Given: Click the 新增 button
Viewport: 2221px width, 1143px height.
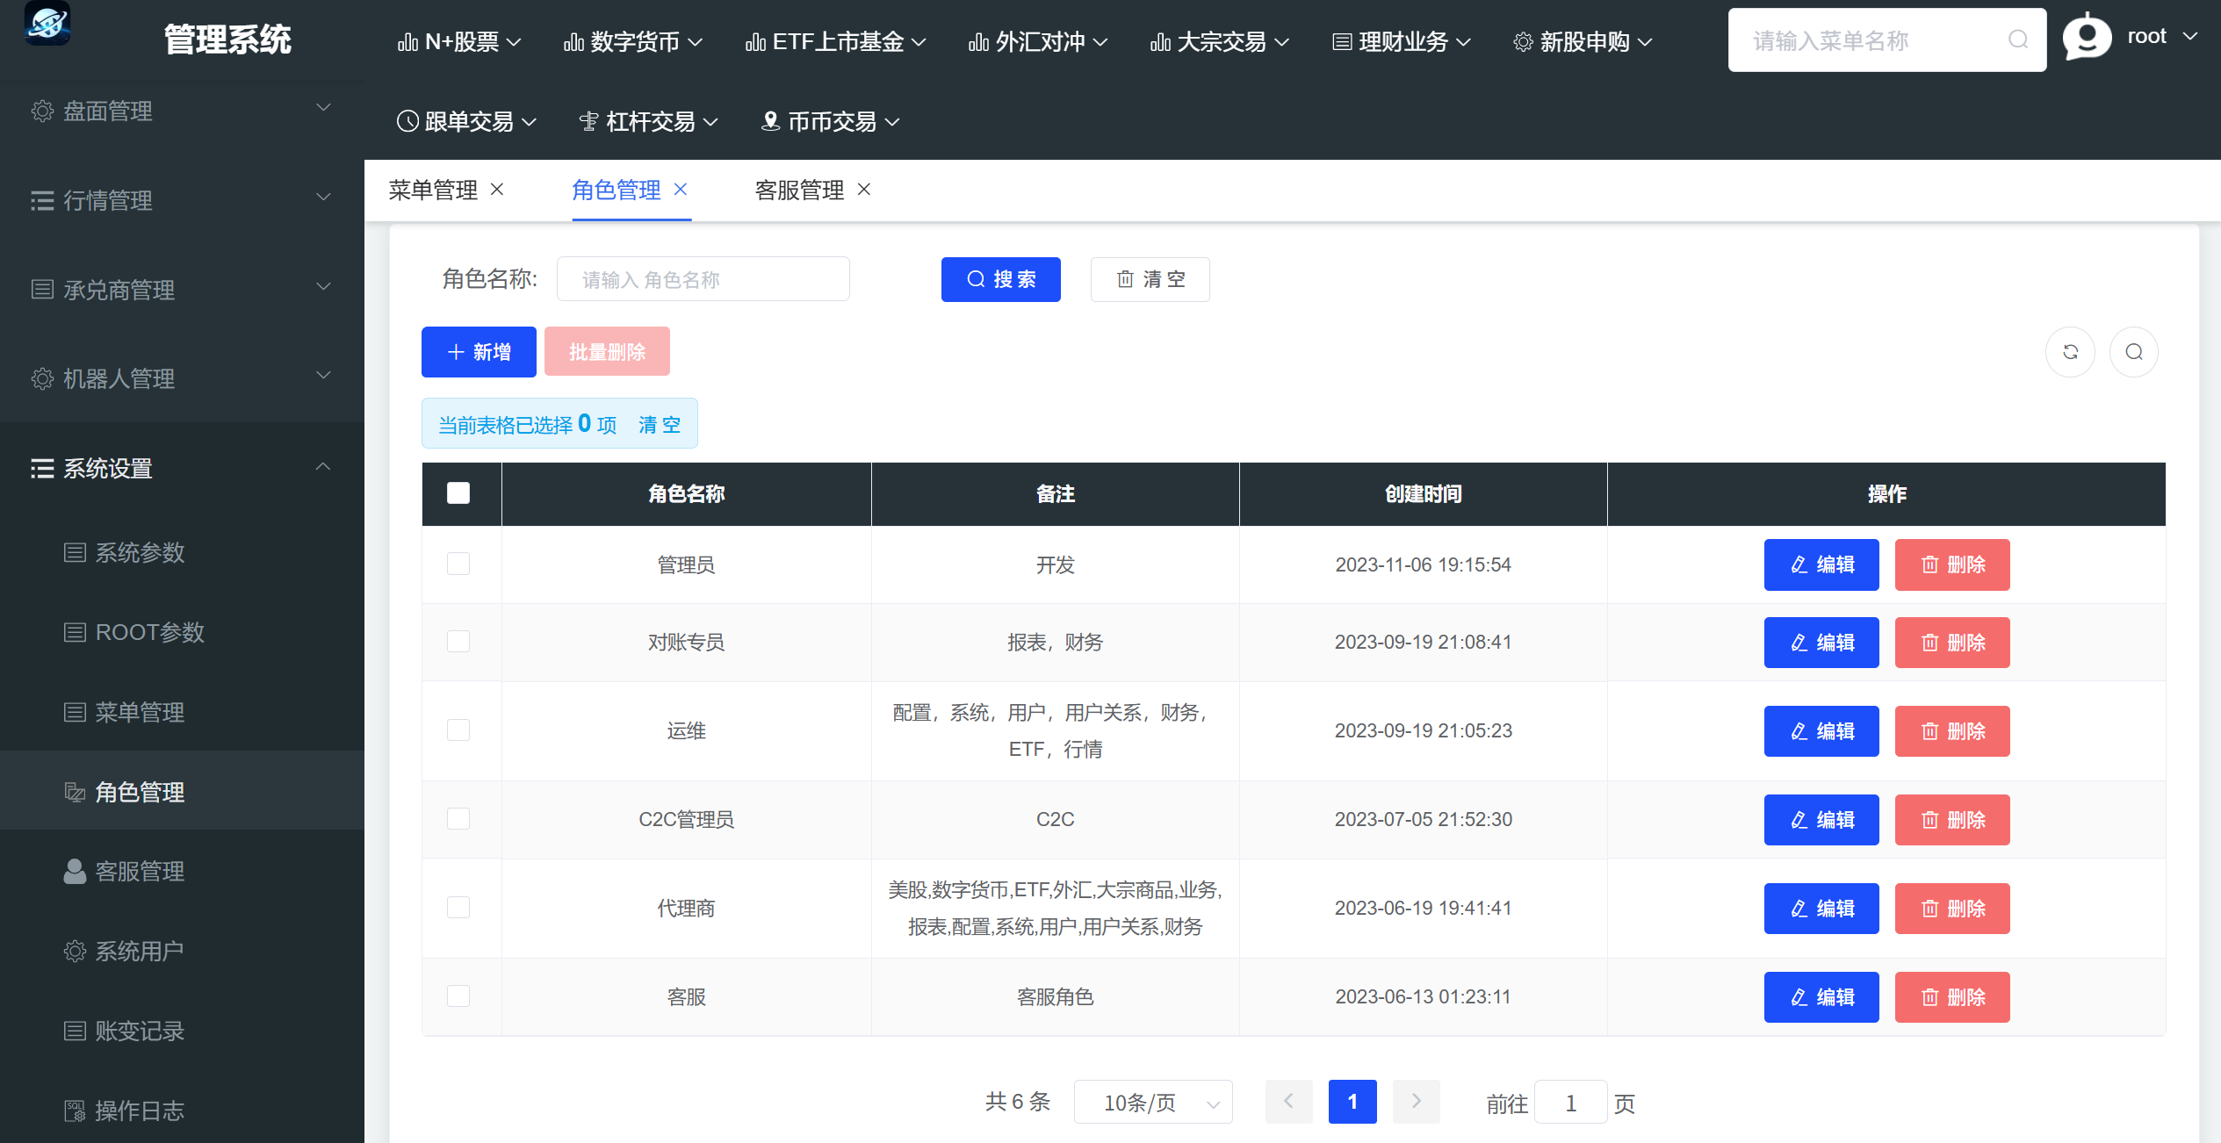Looking at the screenshot, I should pyautogui.click(x=479, y=352).
